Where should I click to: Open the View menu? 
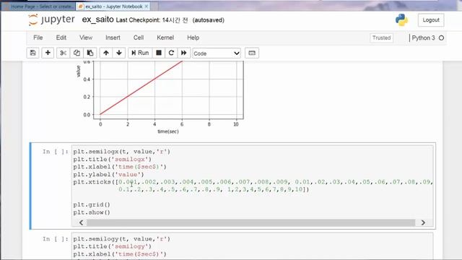(86, 38)
